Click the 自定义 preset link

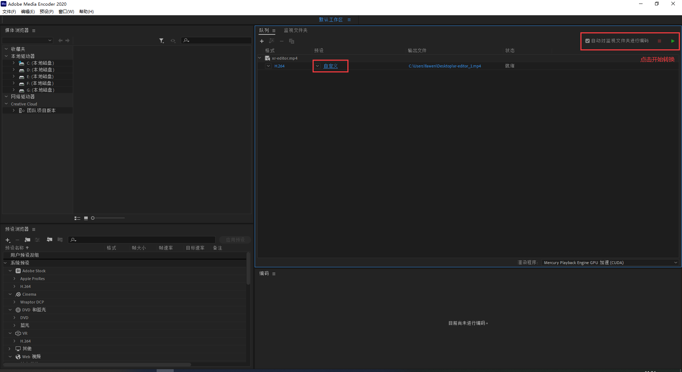330,66
